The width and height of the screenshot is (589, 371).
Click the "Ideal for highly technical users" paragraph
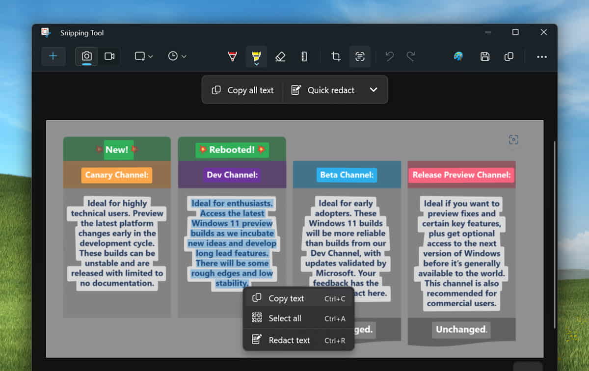point(117,243)
